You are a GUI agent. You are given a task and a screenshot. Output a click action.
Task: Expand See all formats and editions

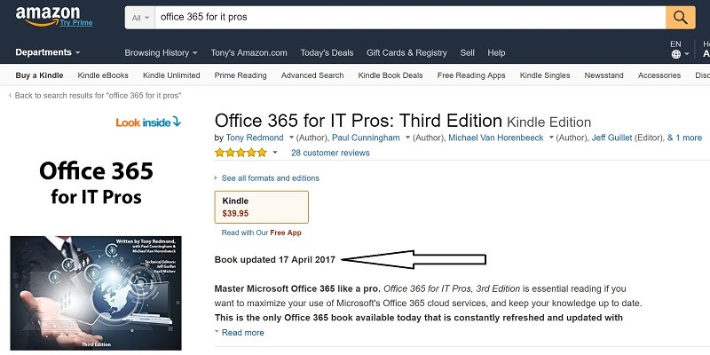coord(270,178)
